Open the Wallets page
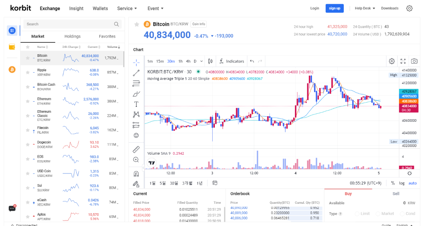The width and height of the screenshot is (428, 226). coord(100,9)
